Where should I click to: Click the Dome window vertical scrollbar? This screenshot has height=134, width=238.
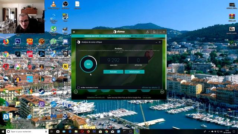click(166, 62)
